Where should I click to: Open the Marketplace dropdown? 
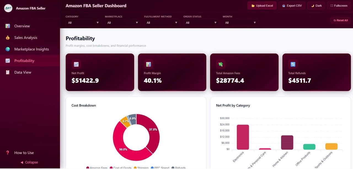tap(122, 22)
